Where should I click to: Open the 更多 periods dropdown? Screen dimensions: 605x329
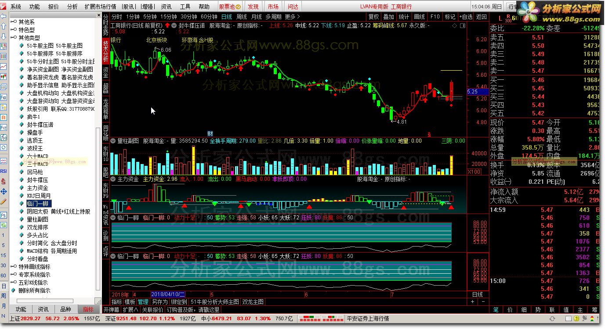coord(292,17)
